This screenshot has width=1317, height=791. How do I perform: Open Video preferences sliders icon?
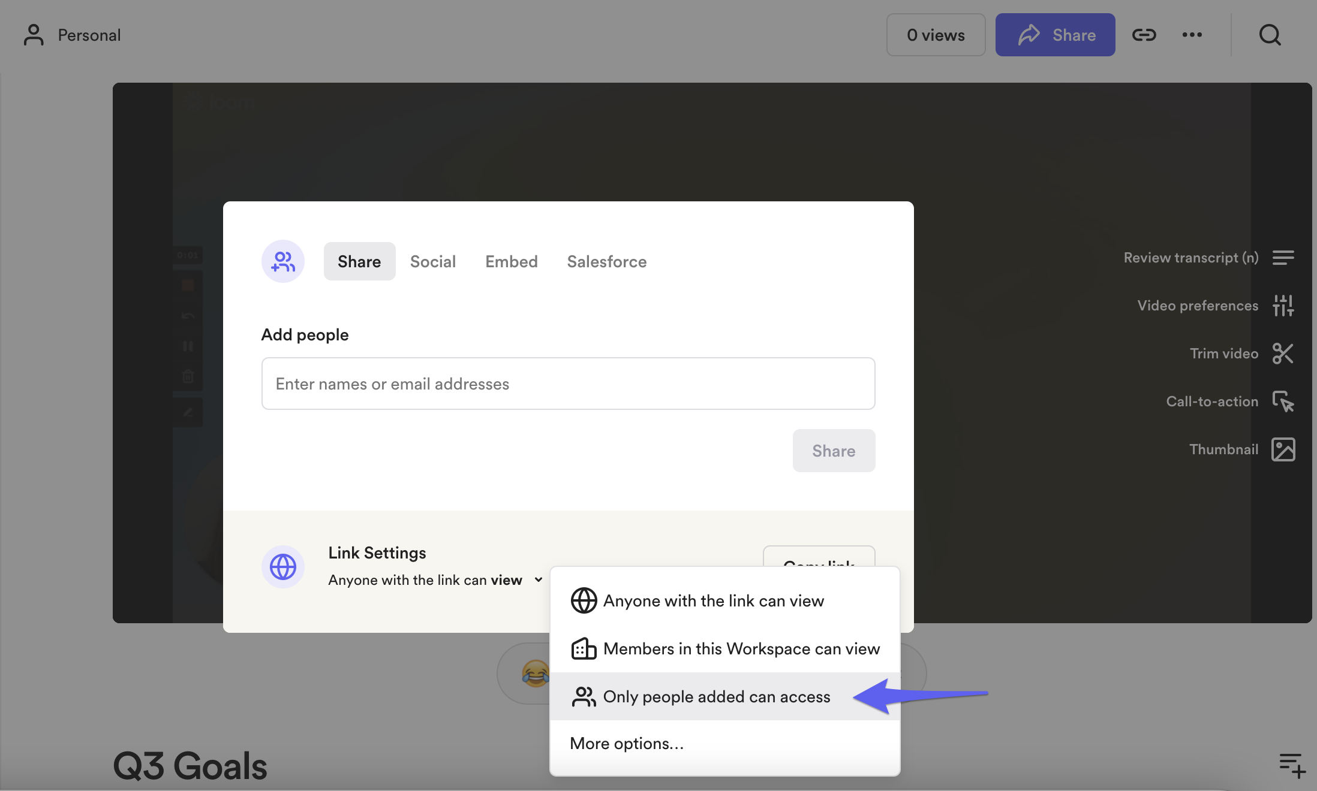[x=1283, y=306]
